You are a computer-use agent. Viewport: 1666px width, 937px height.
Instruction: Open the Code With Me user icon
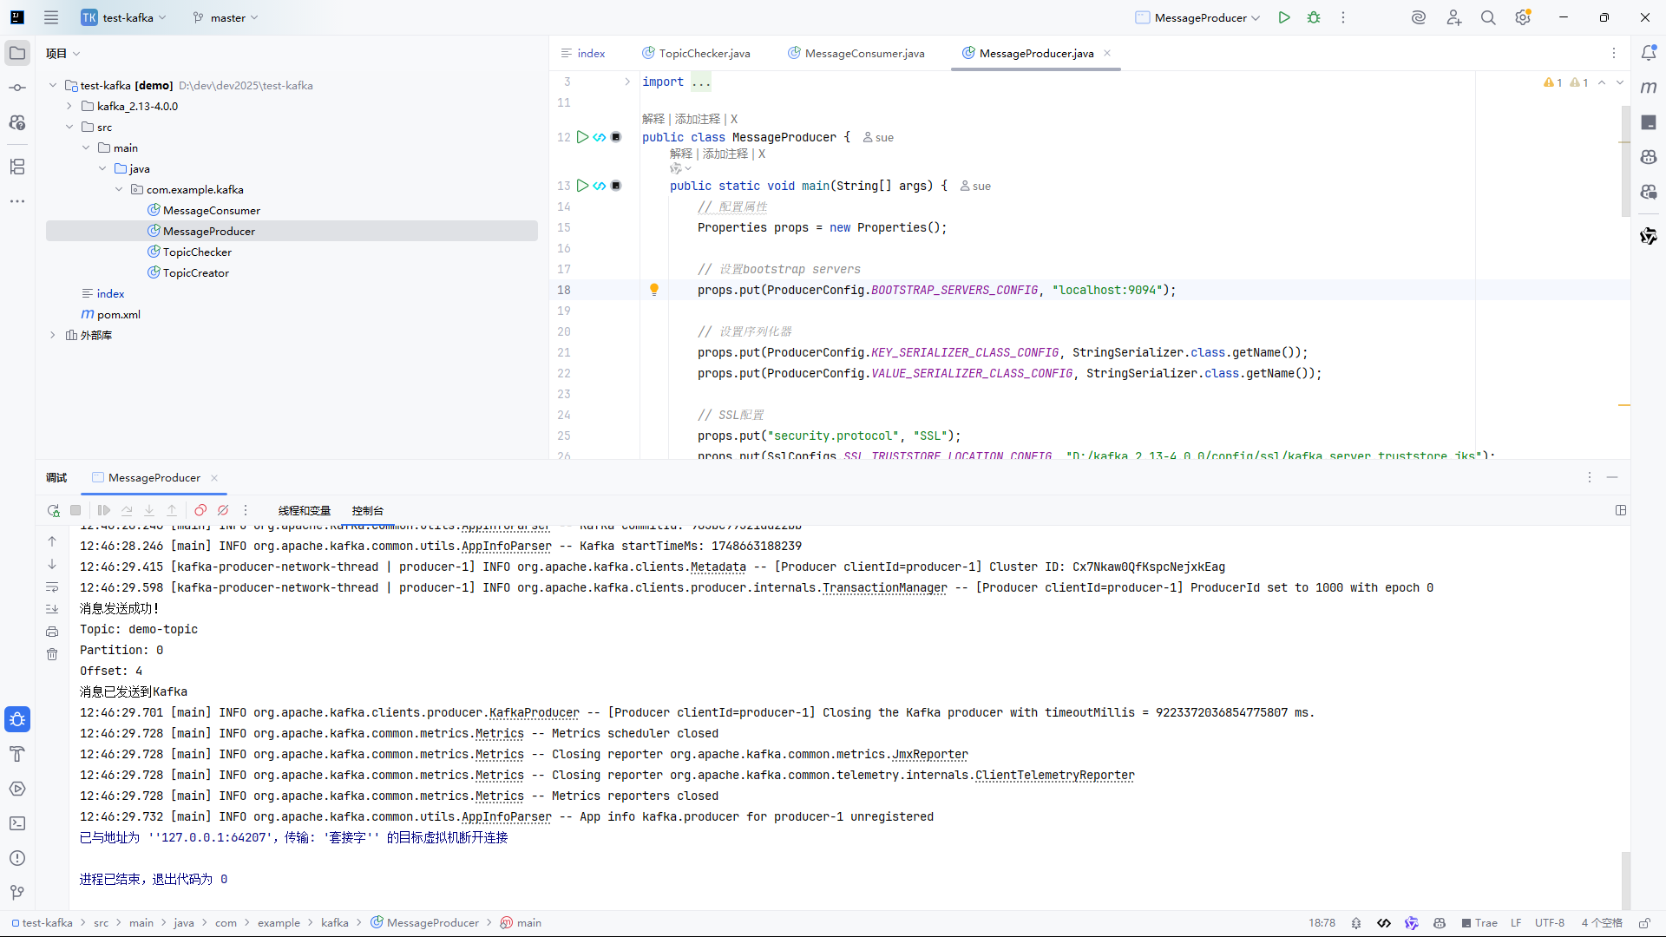click(1453, 17)
